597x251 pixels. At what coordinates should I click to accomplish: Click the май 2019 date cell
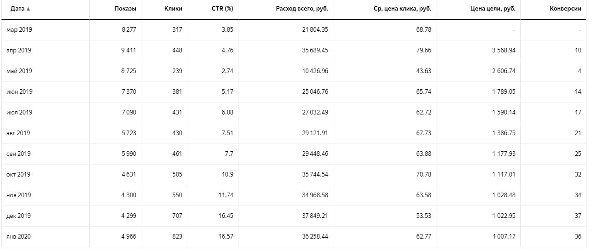click(19, 71)
